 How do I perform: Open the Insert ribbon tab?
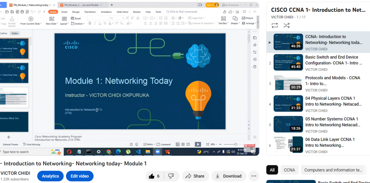(64, 12)
